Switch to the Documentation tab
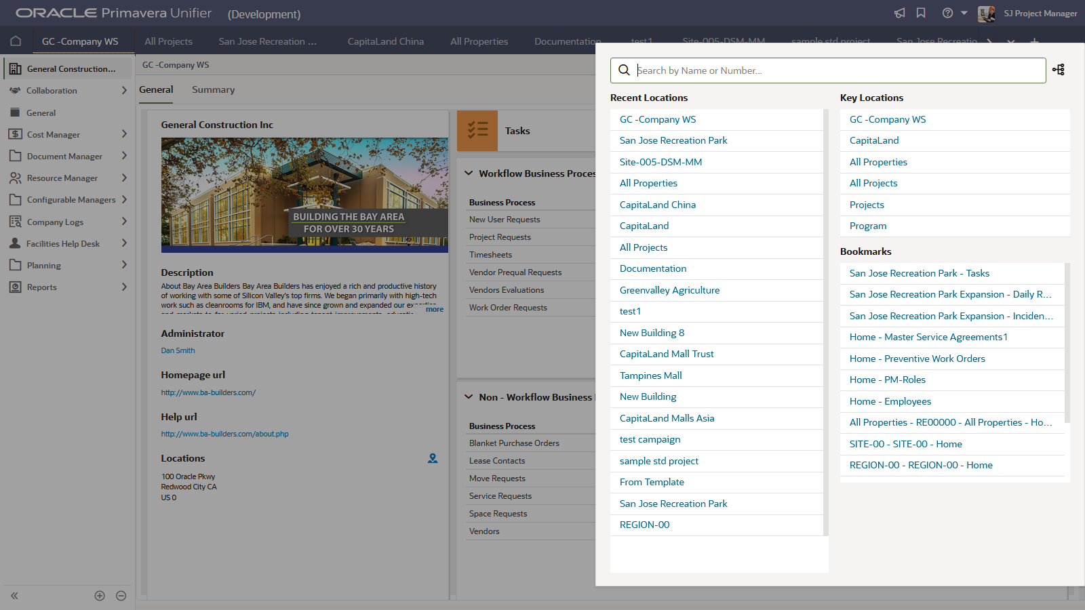The height and width of the screenshot is (610, 1085). tap(567, 41)
